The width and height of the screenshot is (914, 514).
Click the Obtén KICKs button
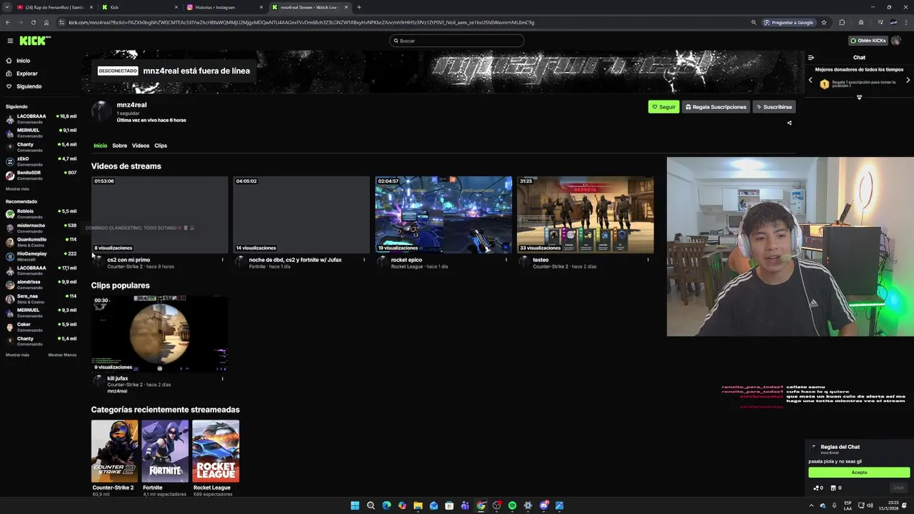pos(868,41)
